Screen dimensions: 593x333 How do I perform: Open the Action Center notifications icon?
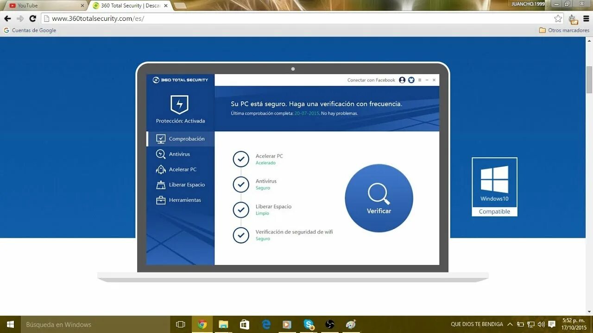point(552,324)
